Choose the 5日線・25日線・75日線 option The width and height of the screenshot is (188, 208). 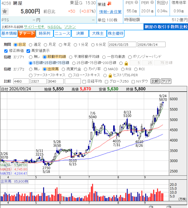30,63
